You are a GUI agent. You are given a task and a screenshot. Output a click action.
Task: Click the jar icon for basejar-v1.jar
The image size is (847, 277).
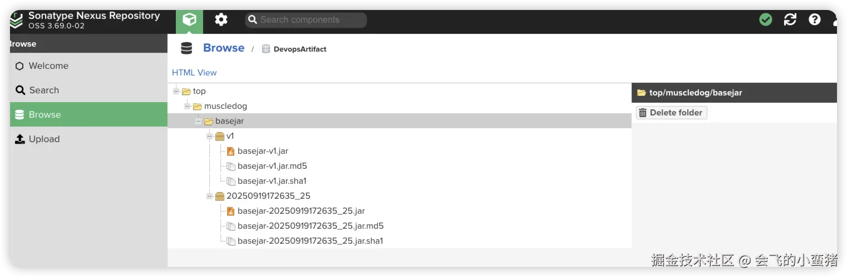[230, 151]
